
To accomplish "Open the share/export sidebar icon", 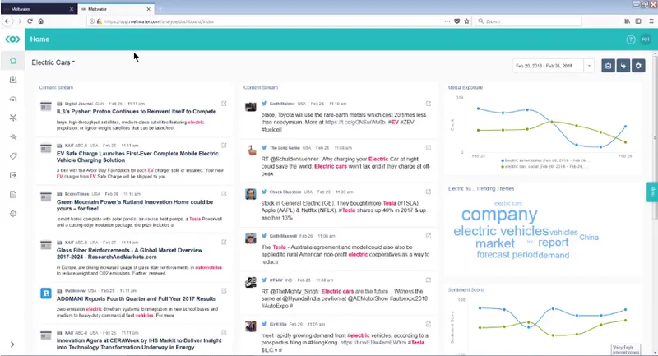I will pyautogui.click(x=13, y=175).
